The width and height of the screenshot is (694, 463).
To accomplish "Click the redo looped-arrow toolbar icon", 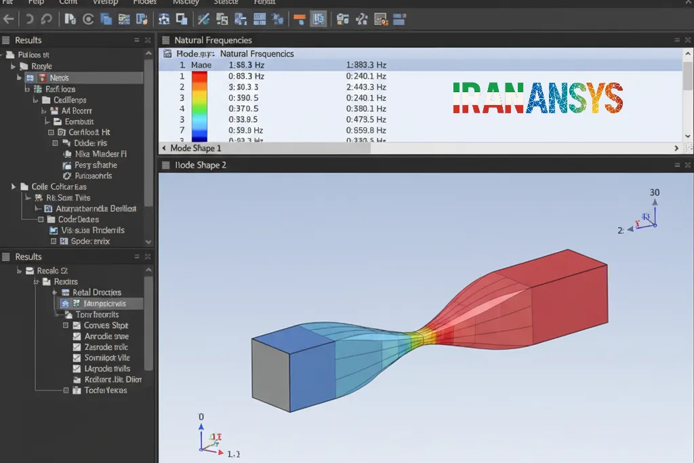I will [x=47, y=19].
